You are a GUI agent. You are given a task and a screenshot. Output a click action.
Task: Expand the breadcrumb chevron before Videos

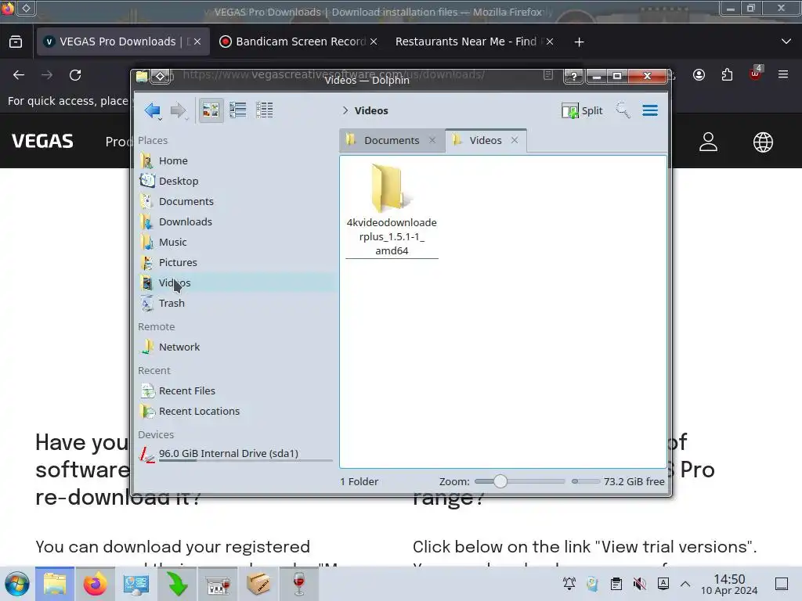(x=345, y=110)
